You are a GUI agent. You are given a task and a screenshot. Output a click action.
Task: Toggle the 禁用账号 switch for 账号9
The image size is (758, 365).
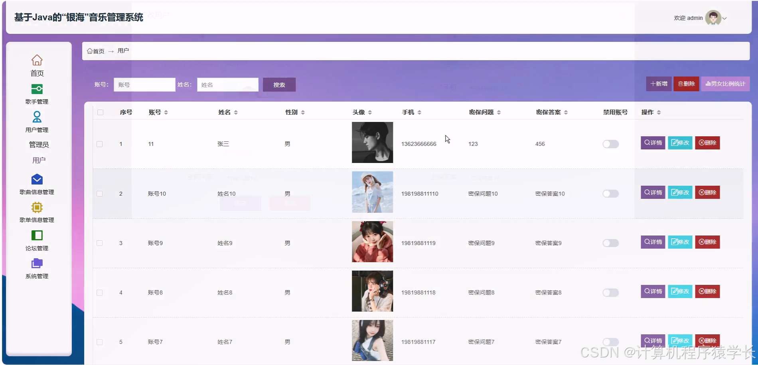[610, 243]
